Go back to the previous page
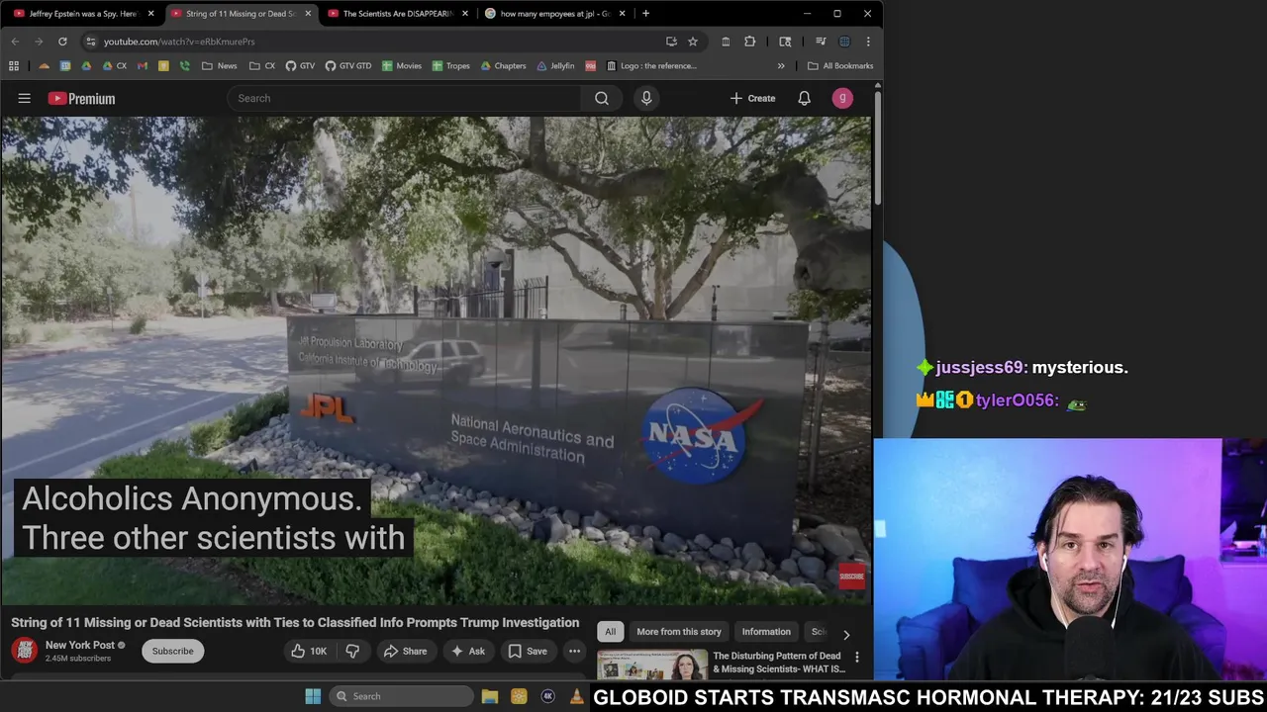The height and width of the screenshot is (712, 1267). pos(15,42)
